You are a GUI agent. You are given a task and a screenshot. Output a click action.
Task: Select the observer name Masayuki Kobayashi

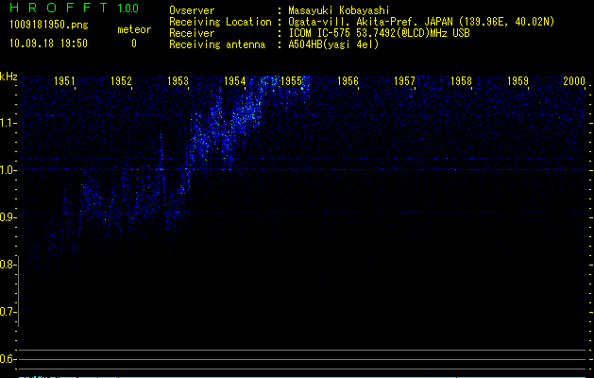point(339,10)
